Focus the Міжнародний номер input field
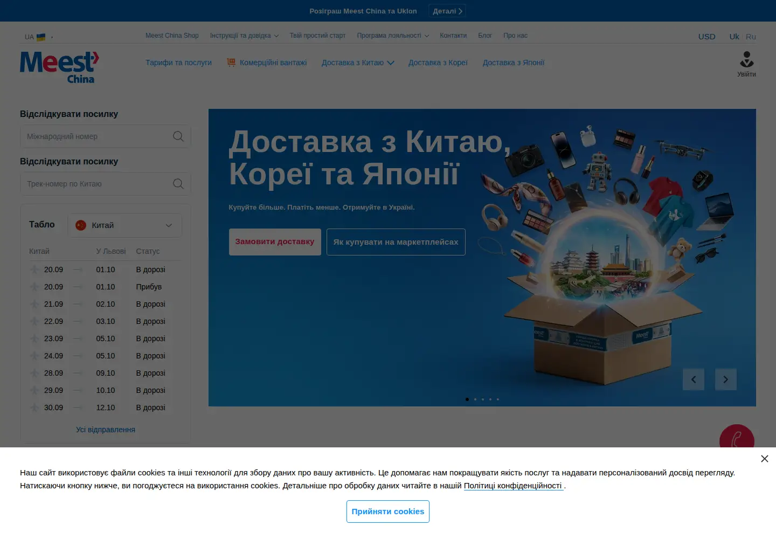Viewport: 776px width, 539px height. (106, 136)
